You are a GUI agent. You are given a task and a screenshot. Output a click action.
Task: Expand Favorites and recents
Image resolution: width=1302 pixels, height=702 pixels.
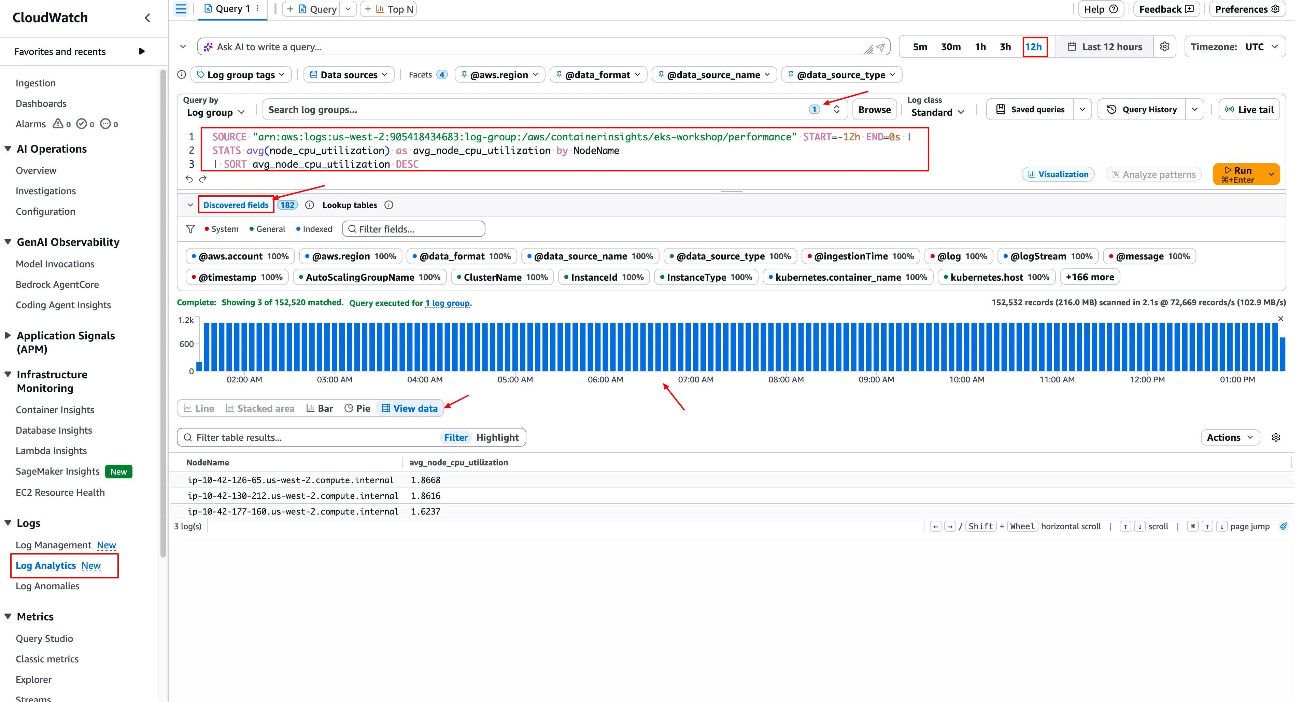(142, 51)
